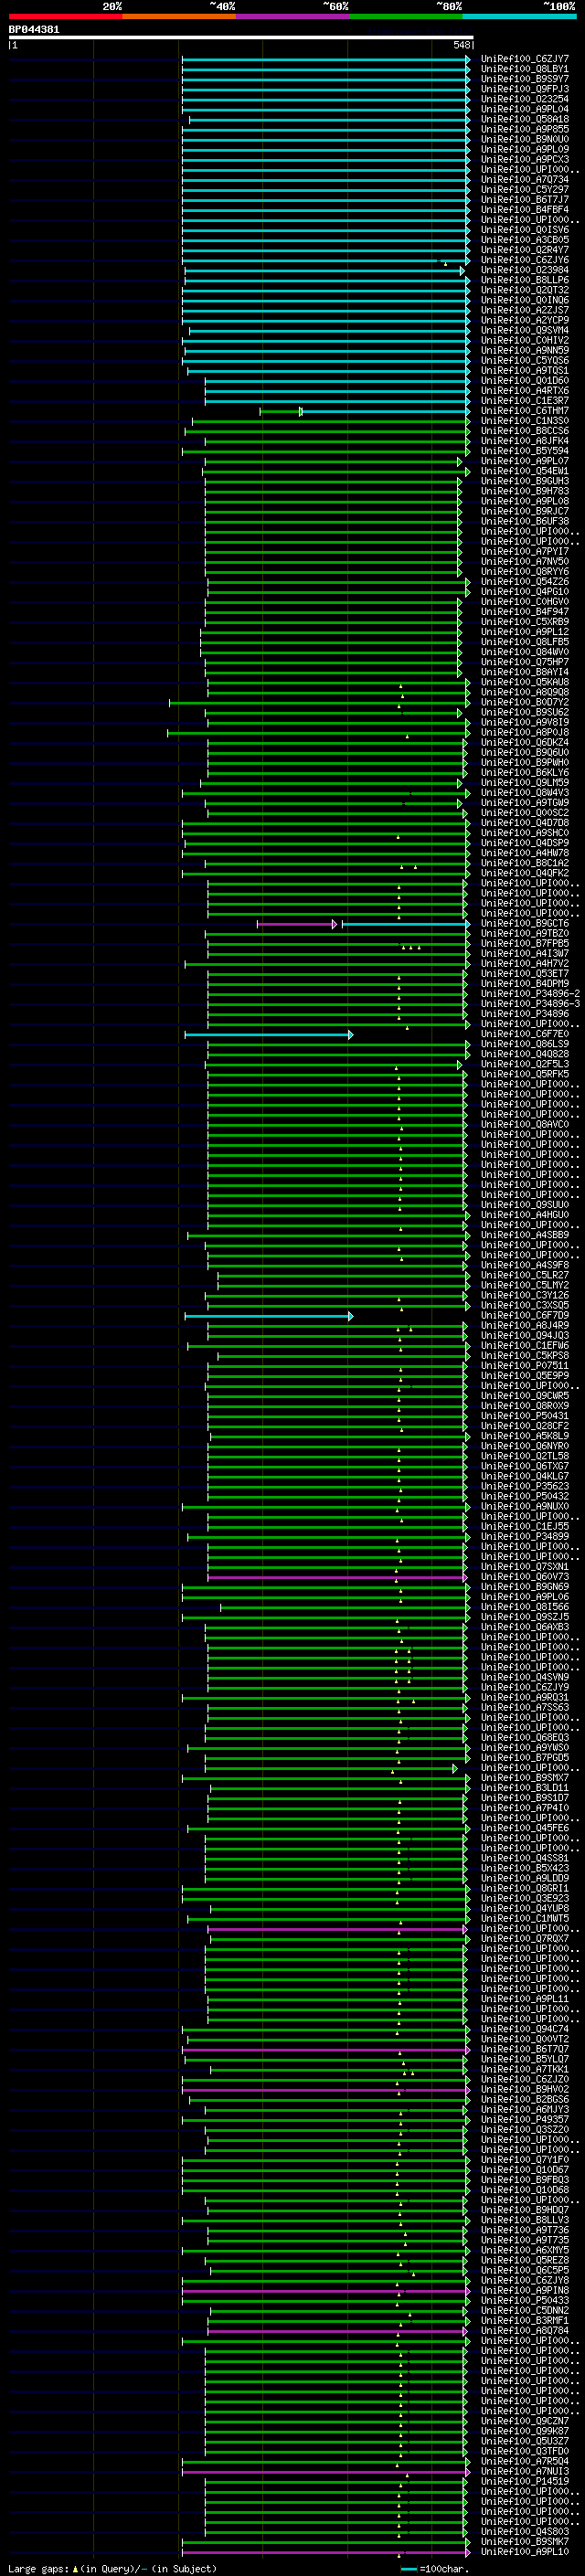
Task: Select hit UniRef100_Q54EW1
Action: tap(525, 471)
